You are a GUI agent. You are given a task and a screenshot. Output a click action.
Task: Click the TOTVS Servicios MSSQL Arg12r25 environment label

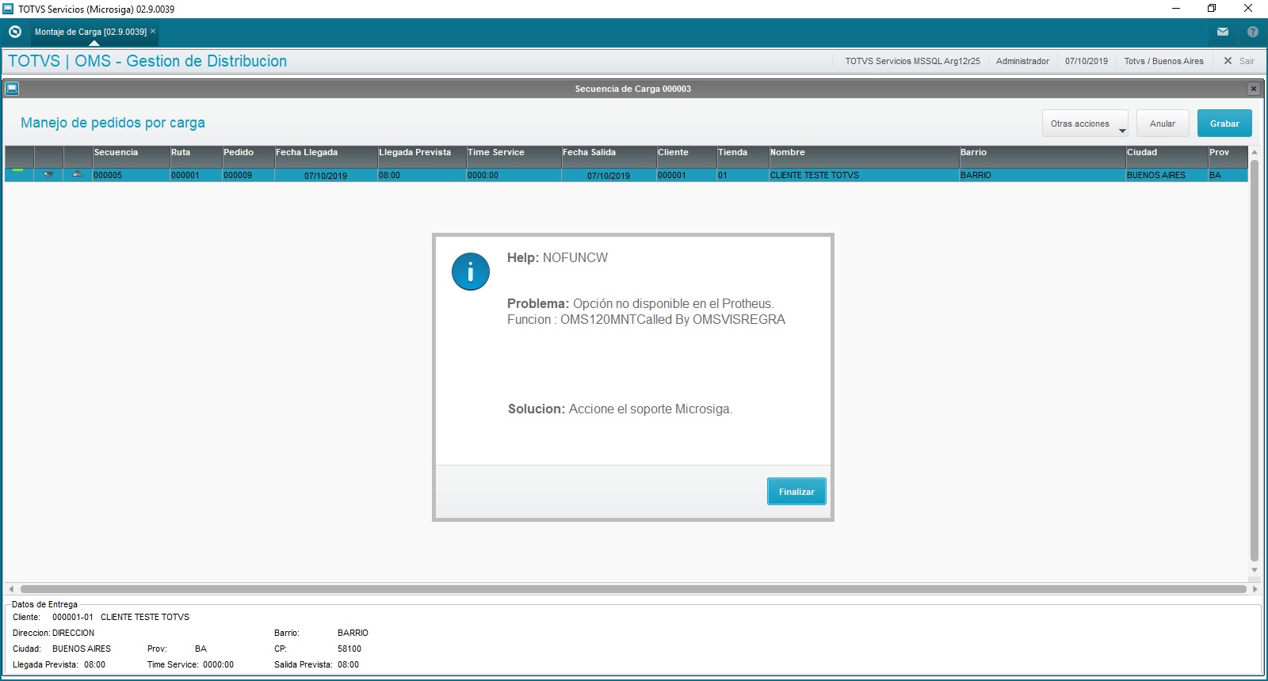(912, 61)
